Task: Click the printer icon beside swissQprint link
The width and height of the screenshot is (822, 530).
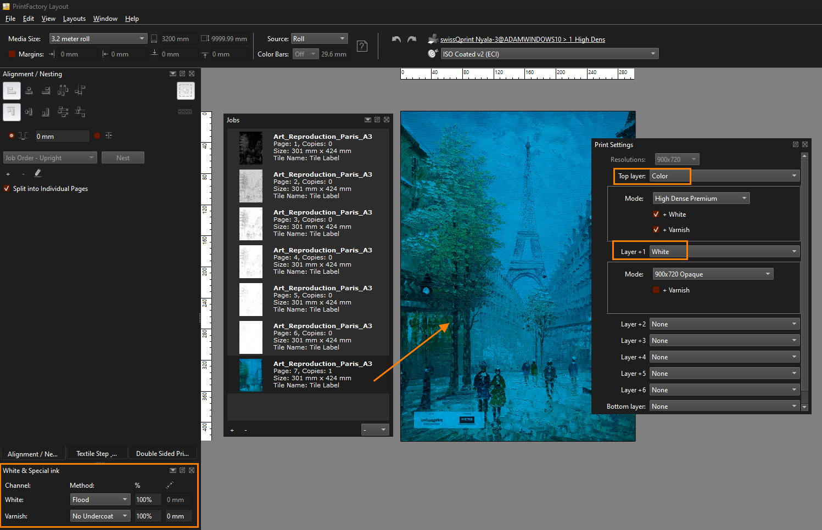Action: (433, 39)
